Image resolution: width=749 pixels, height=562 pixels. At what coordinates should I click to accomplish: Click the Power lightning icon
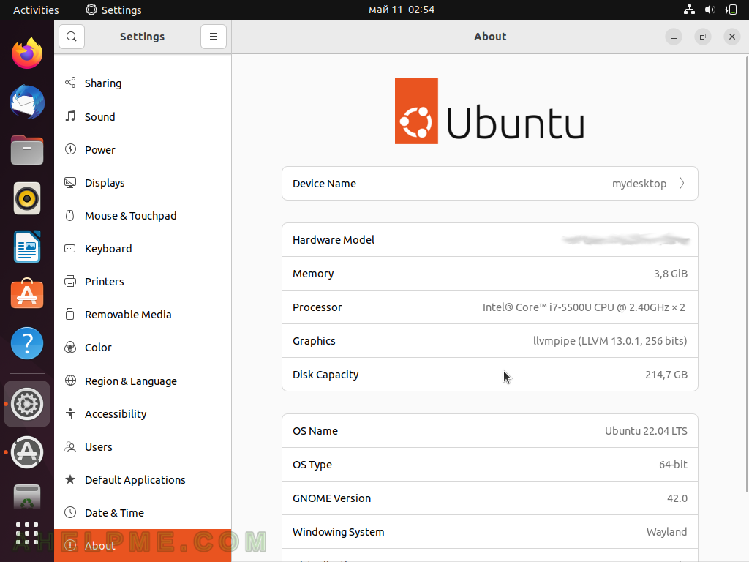coord(70,149)
